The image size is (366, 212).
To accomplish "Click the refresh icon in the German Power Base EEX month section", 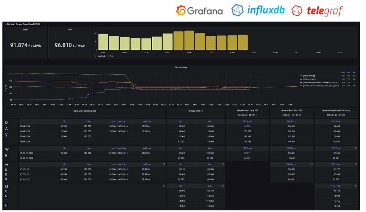I will coord(164,185).
